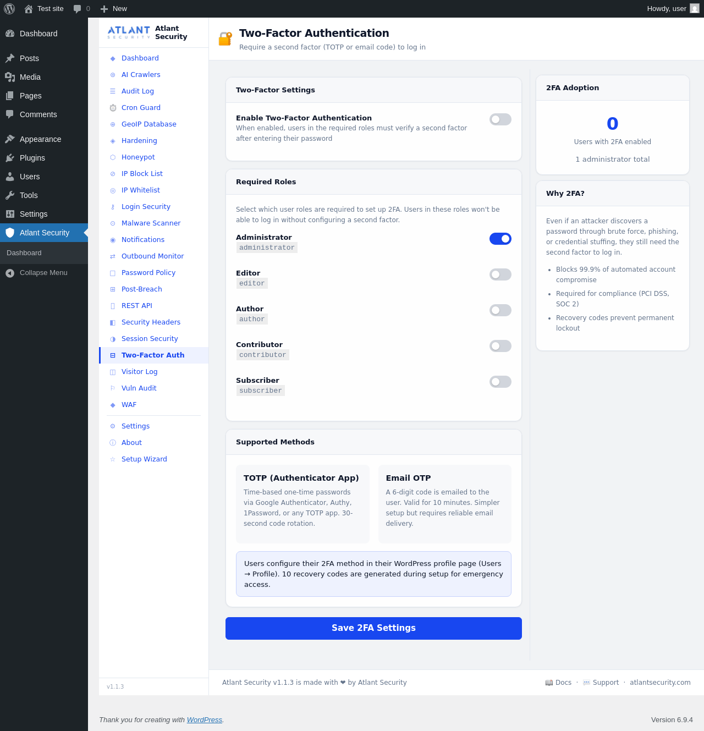Click the Plugins plug icon

pyautogui.click(x=10, y=158)
